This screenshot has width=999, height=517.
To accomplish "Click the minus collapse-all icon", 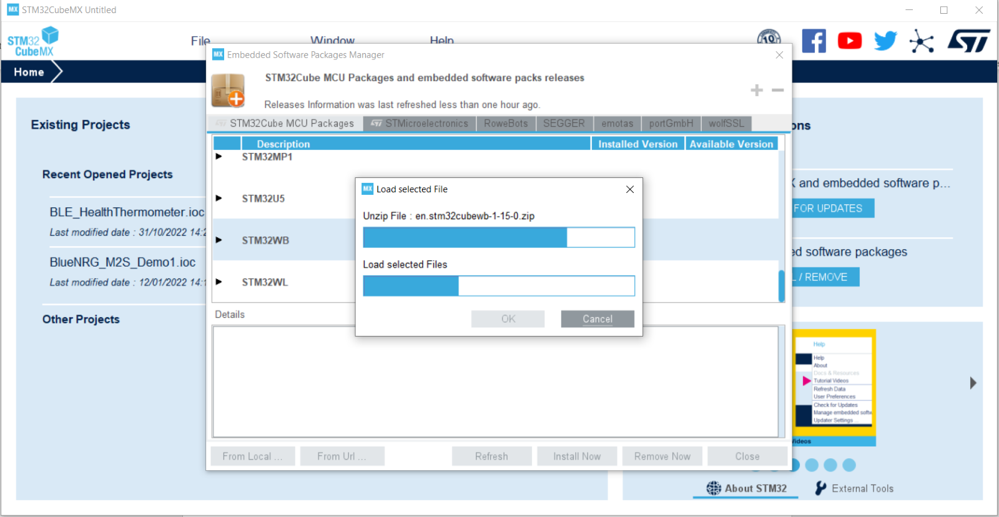I will pos(777,91).
